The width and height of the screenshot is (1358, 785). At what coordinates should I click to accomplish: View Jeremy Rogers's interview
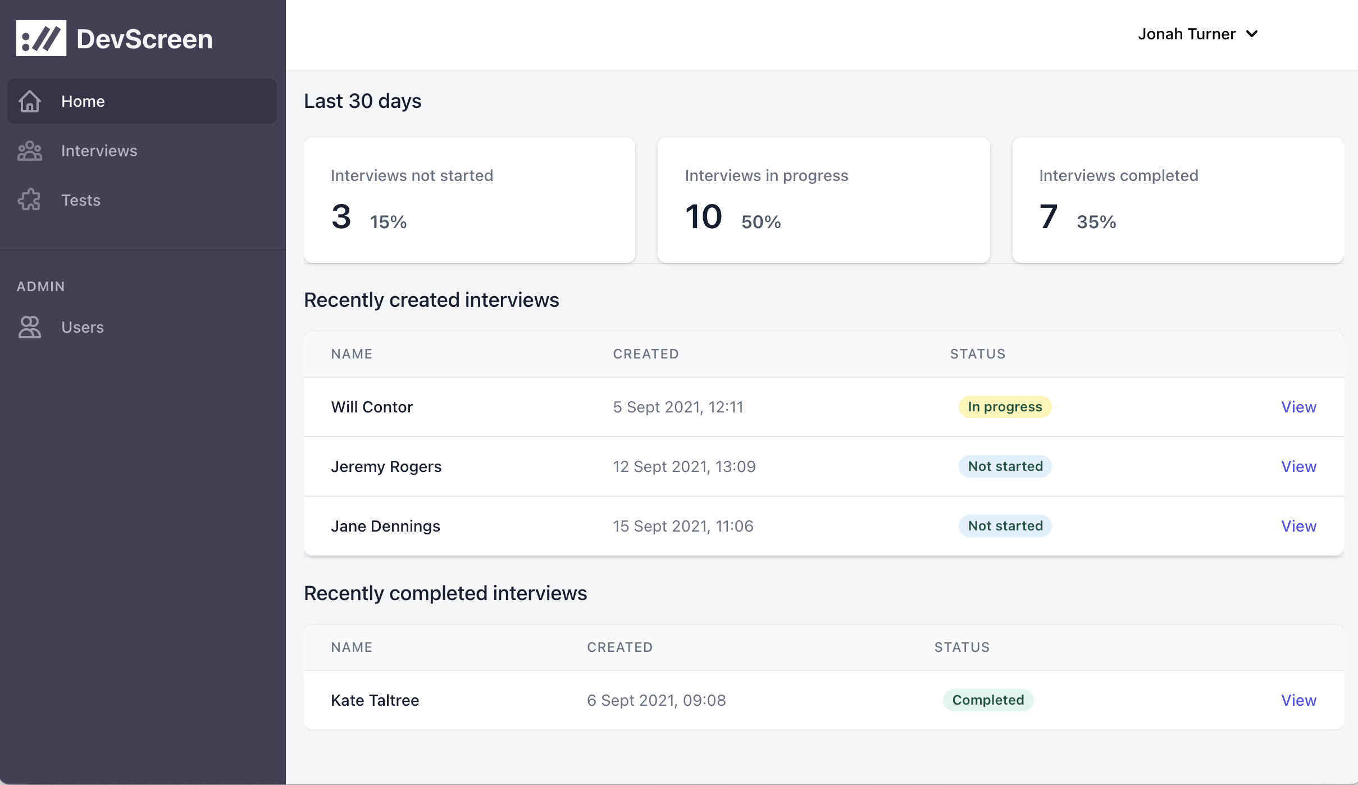[x=1298, y=466]
